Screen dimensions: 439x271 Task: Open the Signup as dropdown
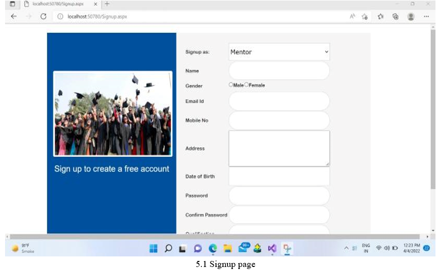[279, 52]
